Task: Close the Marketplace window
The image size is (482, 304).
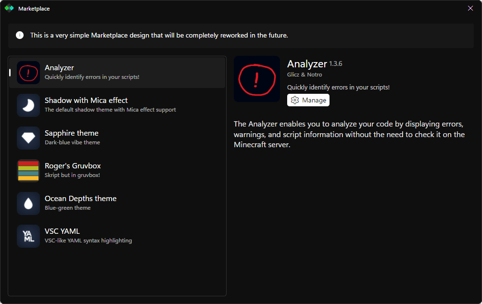Action: click(x=470, y=8)
